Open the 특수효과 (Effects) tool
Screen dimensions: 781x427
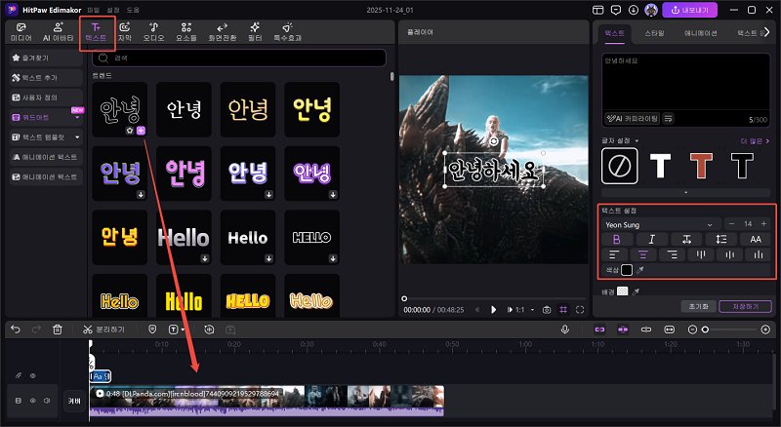[x=287, y=32]
